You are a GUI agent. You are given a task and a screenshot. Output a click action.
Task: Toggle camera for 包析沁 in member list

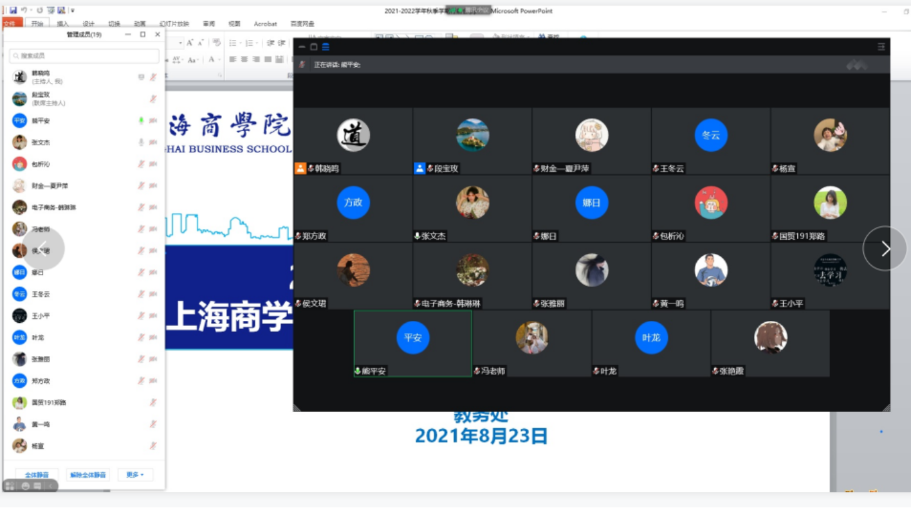pos(153,164)
